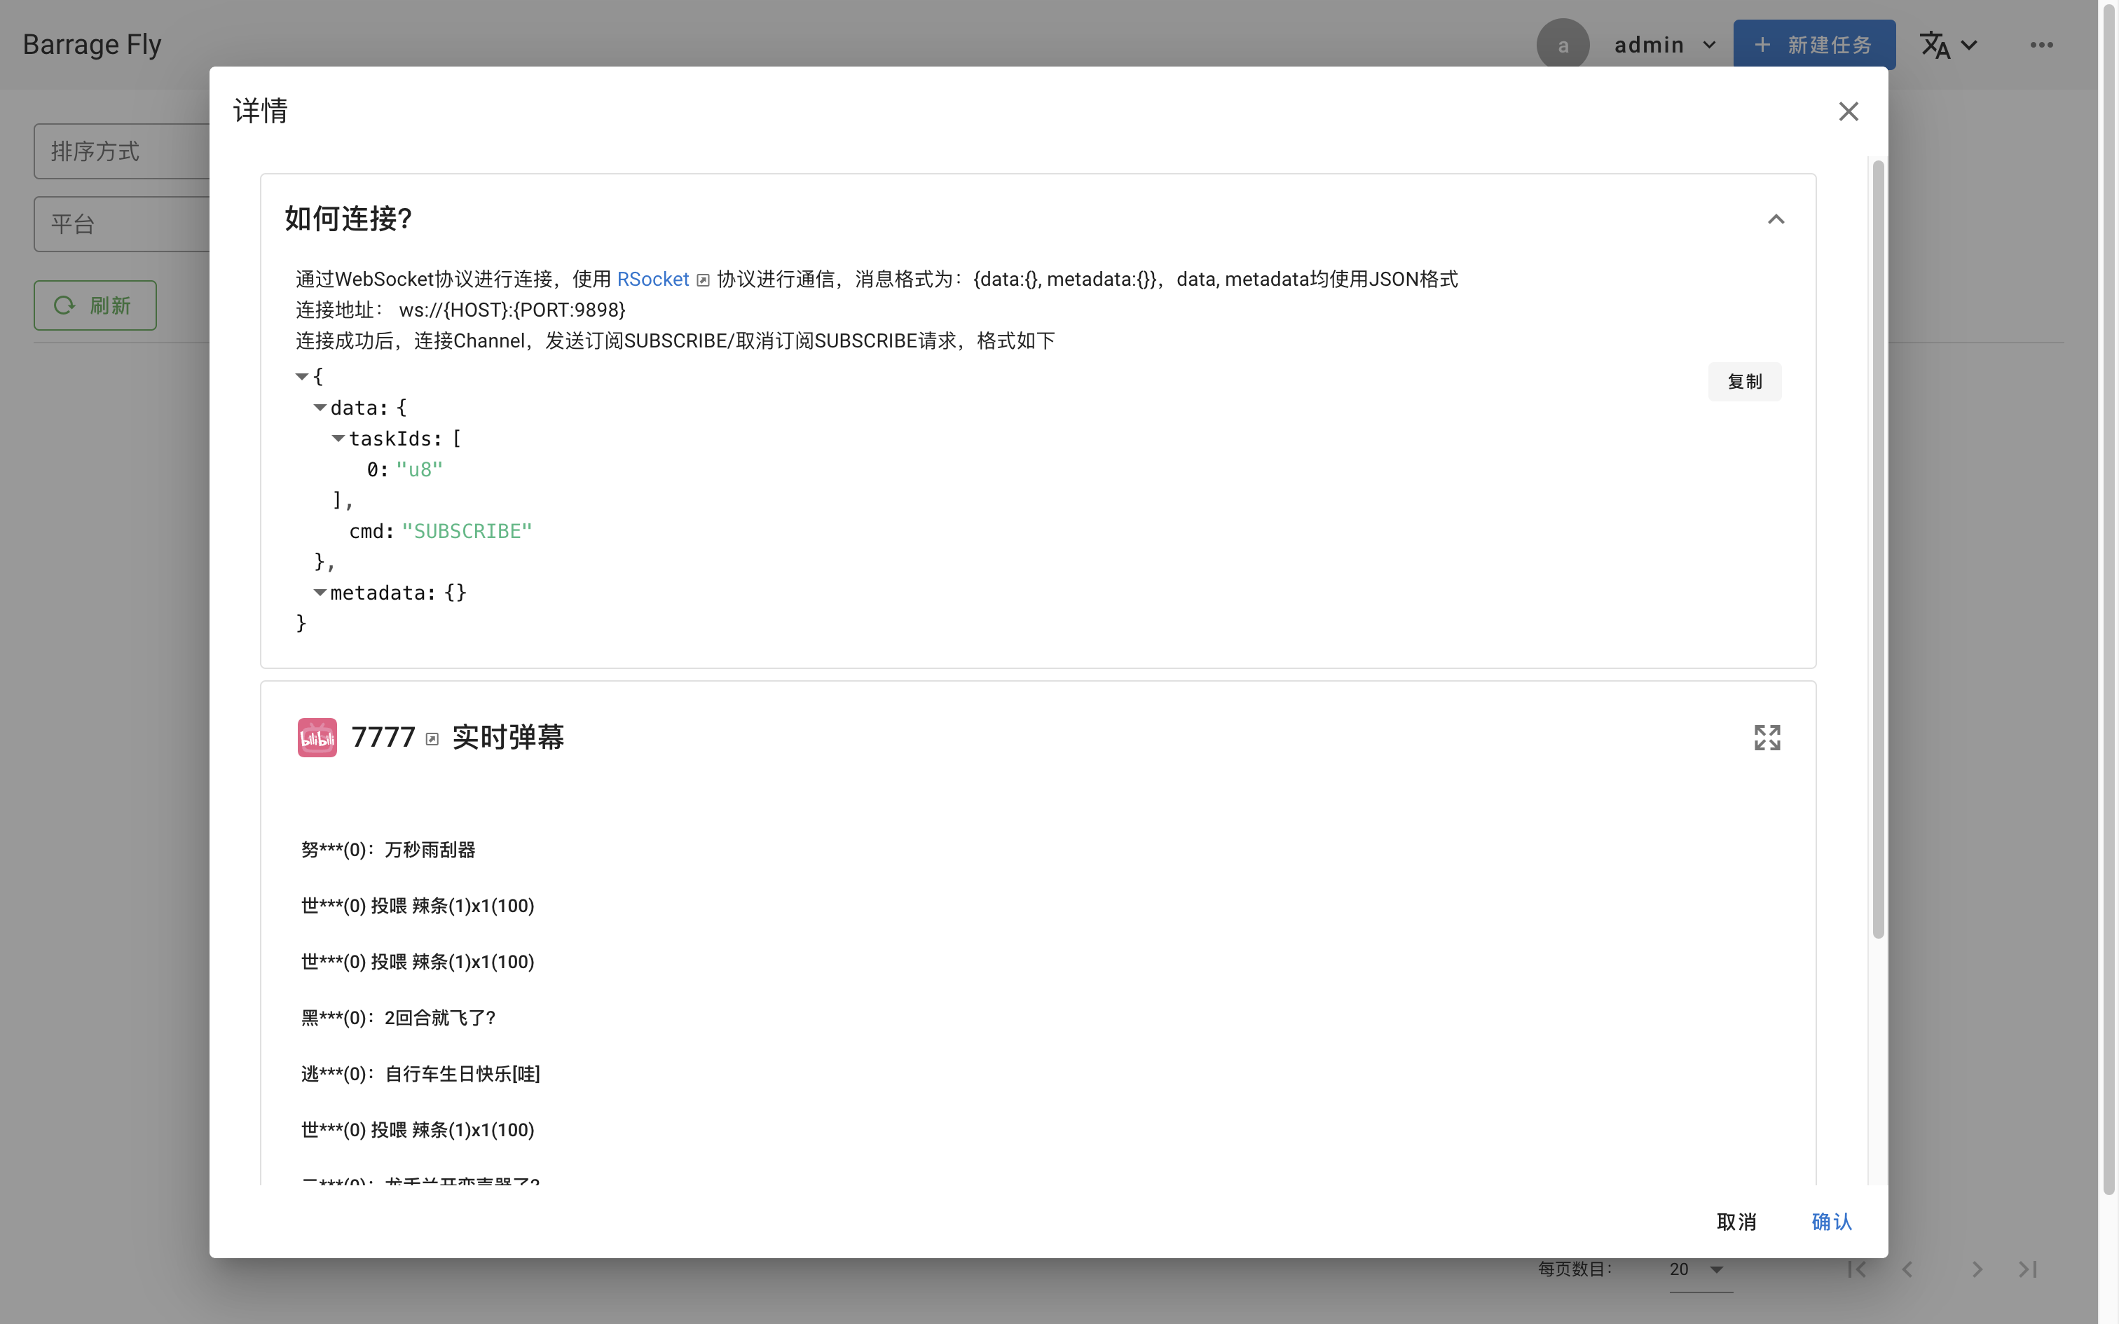Collapse the data node in JSON tree
Viewport: 2119px width, 1324px height.
pyautogui.click(x=320, y=407)
